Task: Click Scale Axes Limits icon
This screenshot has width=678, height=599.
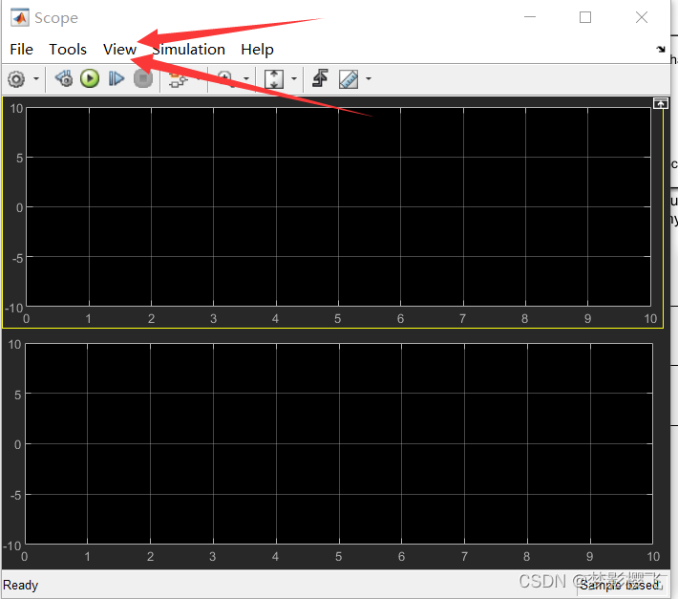Action: (274, 79)
